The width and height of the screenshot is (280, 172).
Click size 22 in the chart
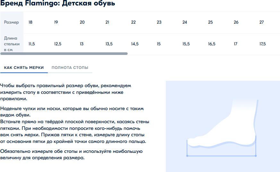pyautogui.click(x=133, y=22)
